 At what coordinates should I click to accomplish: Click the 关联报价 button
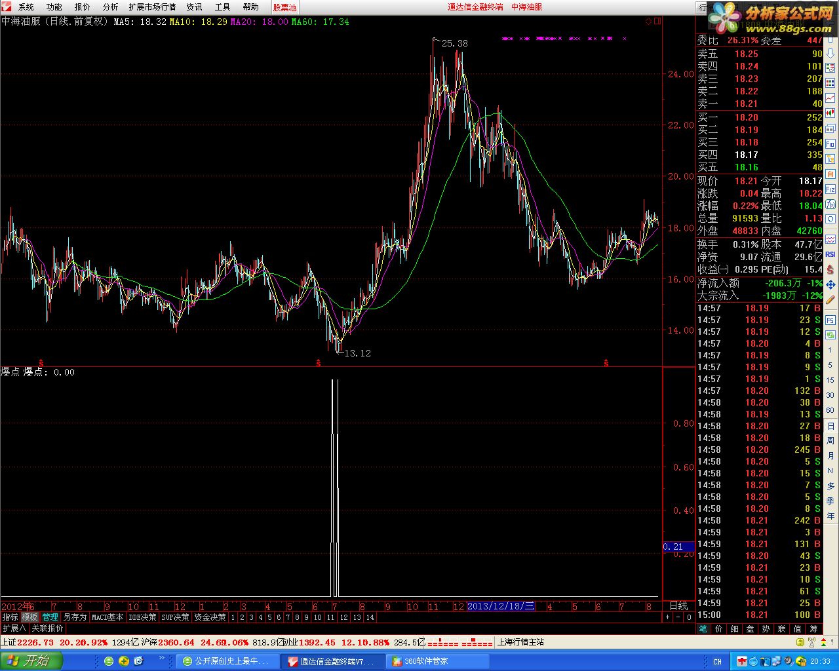tap(48, 628)
